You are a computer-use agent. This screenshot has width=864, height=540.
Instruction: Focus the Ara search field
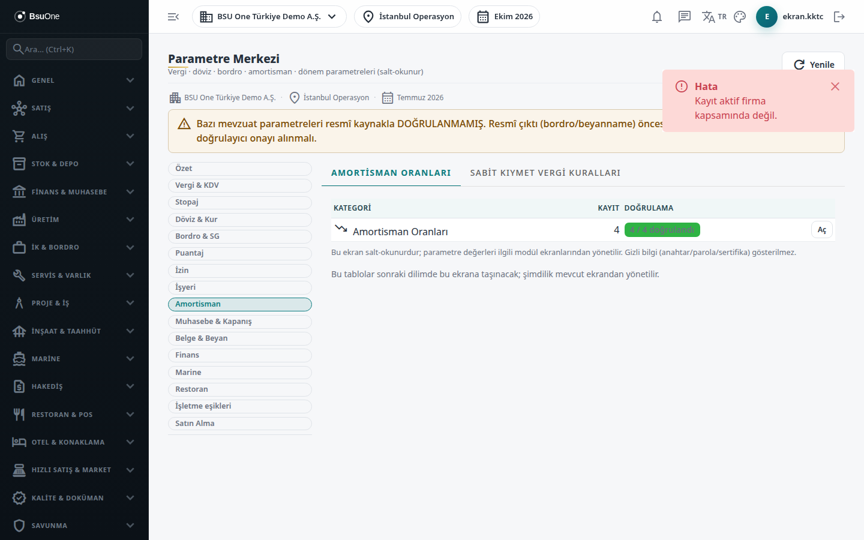[74, 49]
